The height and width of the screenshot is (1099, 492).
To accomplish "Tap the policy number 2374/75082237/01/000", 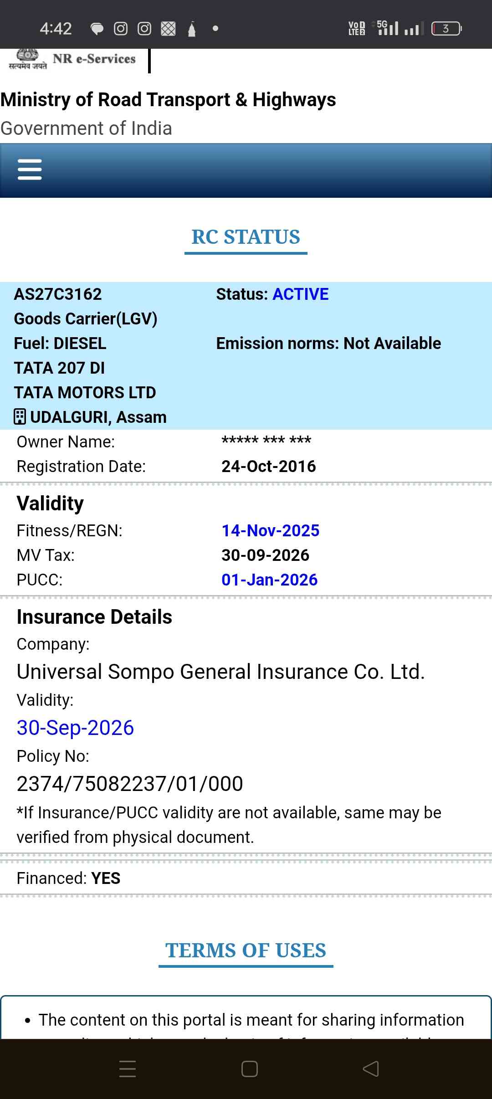I will click(x=130, y=784).
